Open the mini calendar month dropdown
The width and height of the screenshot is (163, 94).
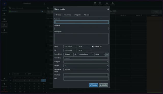click(x=20, y=74)
